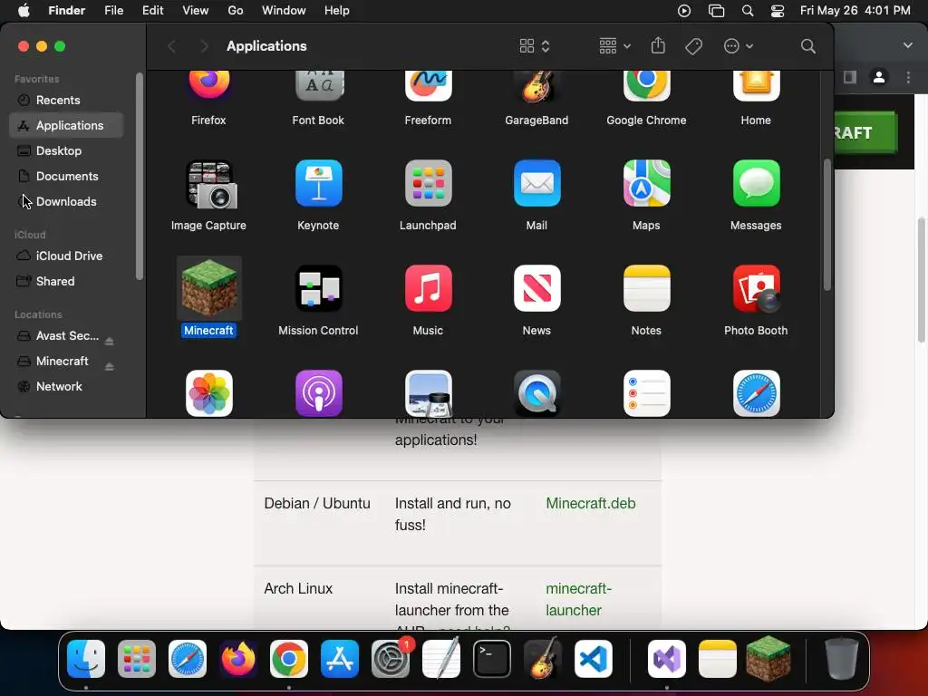Image resolution: width=928 pixels, height=696 pixels.
Task: Open the group-by options dropdown
Action: [614, 46]
